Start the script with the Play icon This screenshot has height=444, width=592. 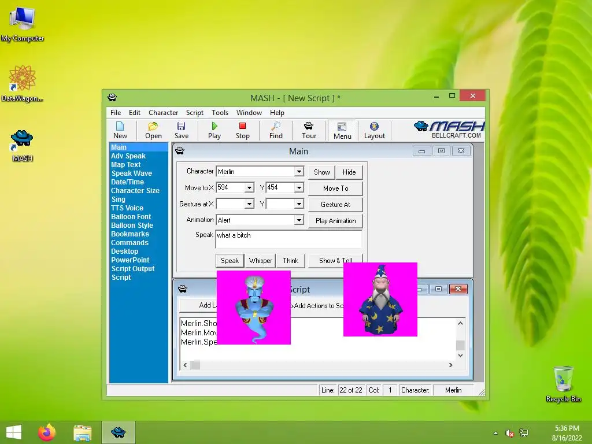[214, 130]
